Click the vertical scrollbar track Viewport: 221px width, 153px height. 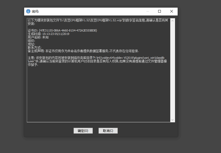click(173, 68)
